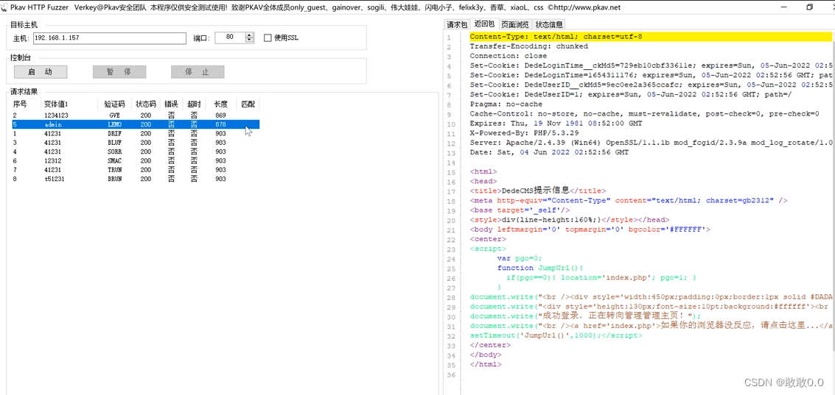The width and height of the screenshot is (835, 395).
Task: Select the highlighted admin result row
Action: (136, 124)
